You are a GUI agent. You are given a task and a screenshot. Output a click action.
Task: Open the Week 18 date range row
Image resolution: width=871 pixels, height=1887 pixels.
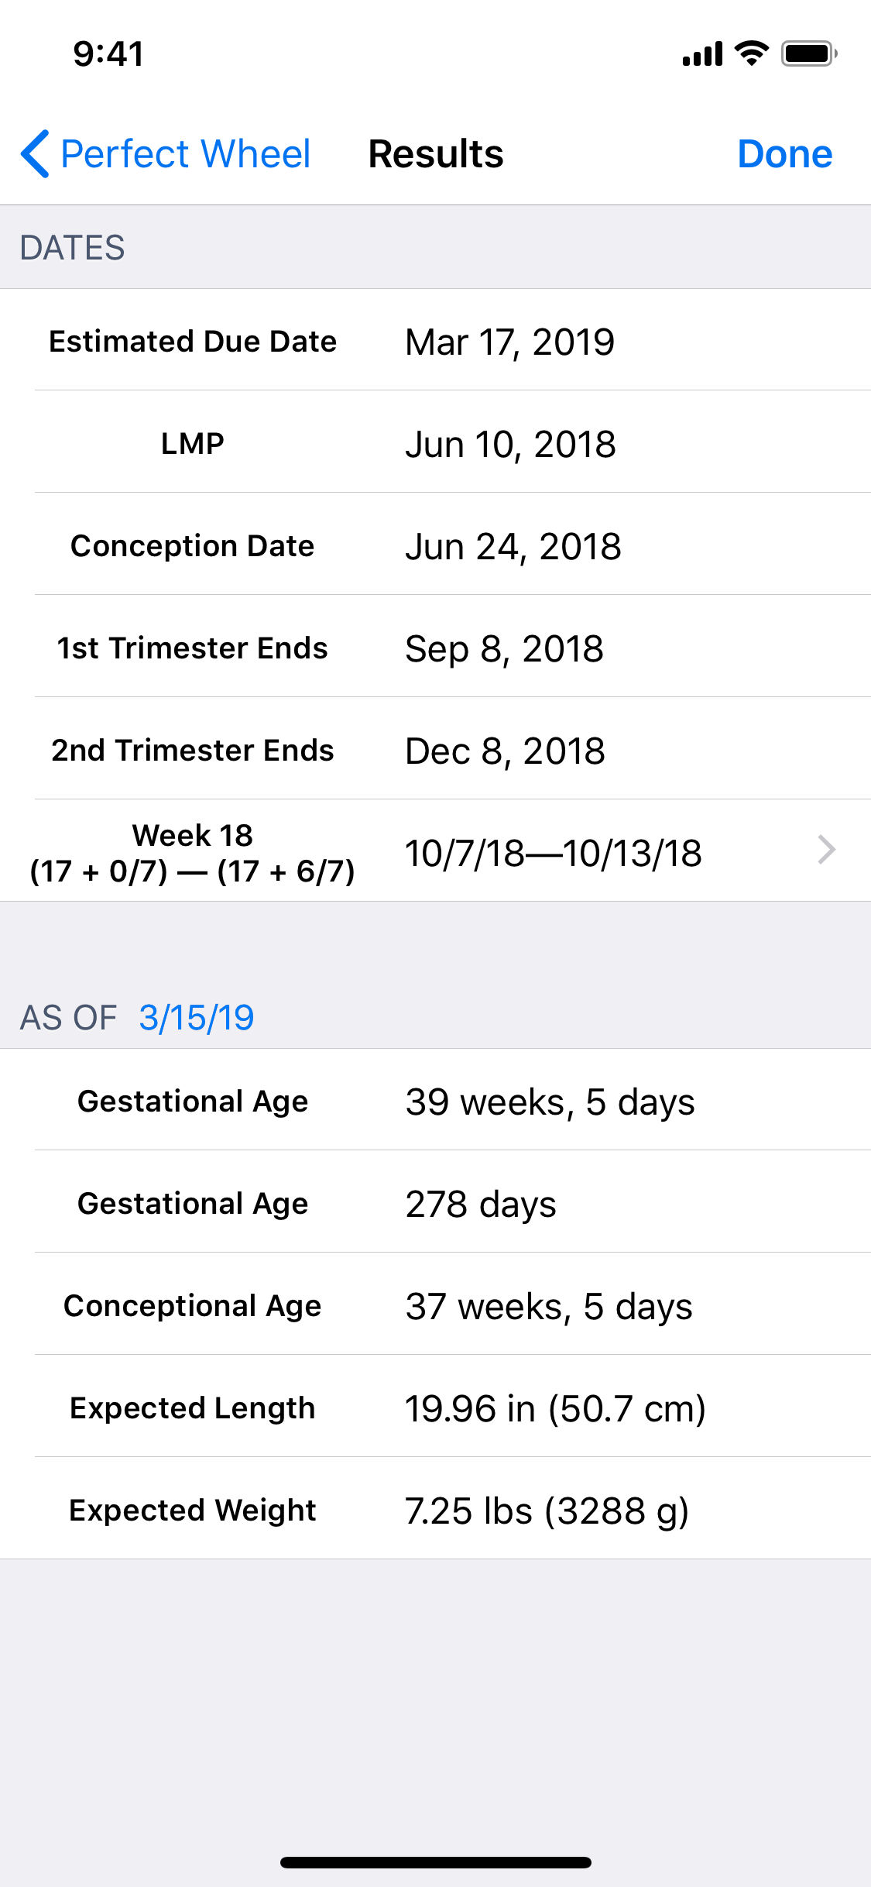435,851
